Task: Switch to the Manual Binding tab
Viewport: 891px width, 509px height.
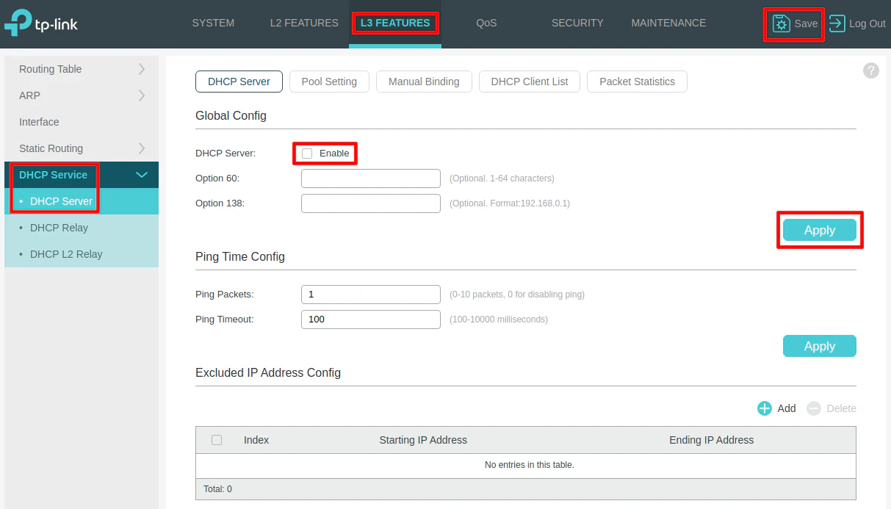Action: pyautogui.click(x=424, y=82)
